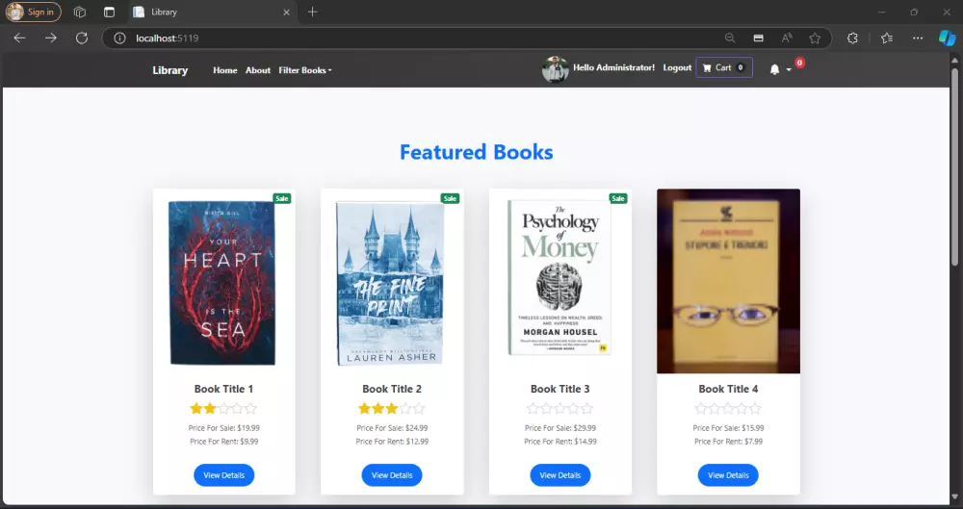
Task: Click the browser forward arrow
Action: (x=50, y=38)
